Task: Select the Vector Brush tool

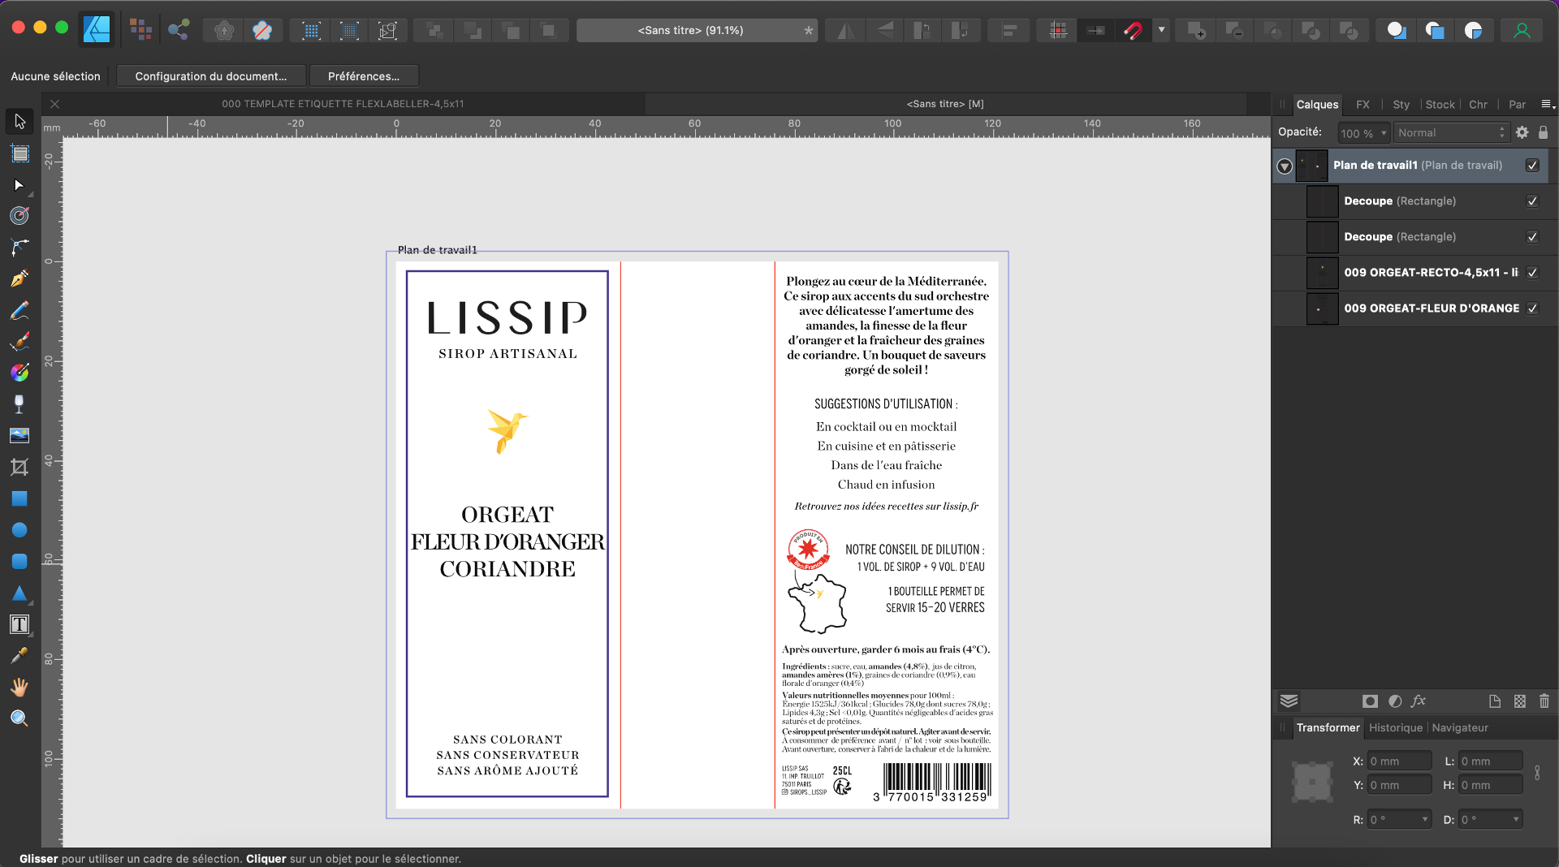Action: (19, 310)
